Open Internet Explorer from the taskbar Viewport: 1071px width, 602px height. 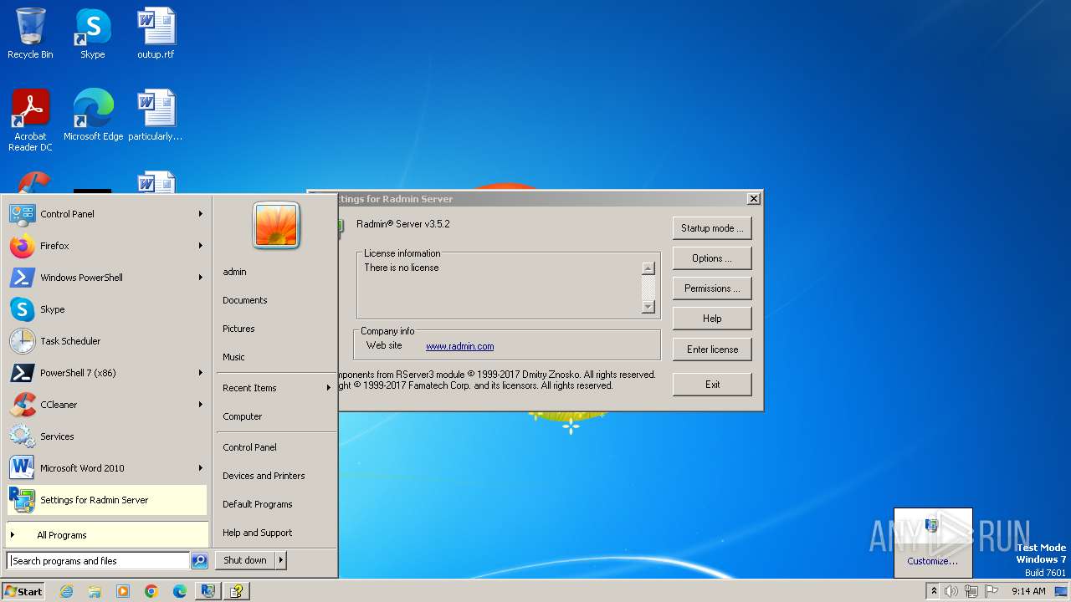click(x=66, y=591)
